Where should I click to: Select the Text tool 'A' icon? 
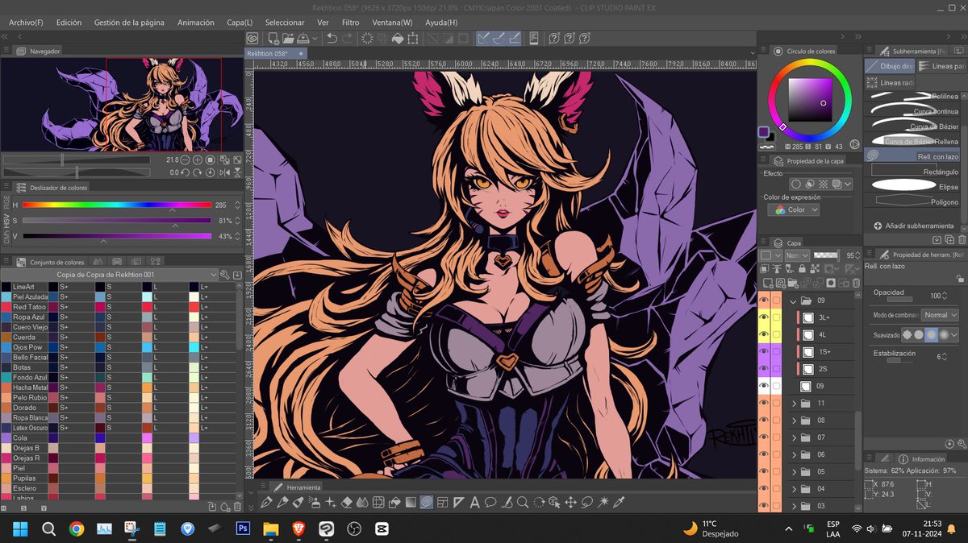(x=475, y=502)
